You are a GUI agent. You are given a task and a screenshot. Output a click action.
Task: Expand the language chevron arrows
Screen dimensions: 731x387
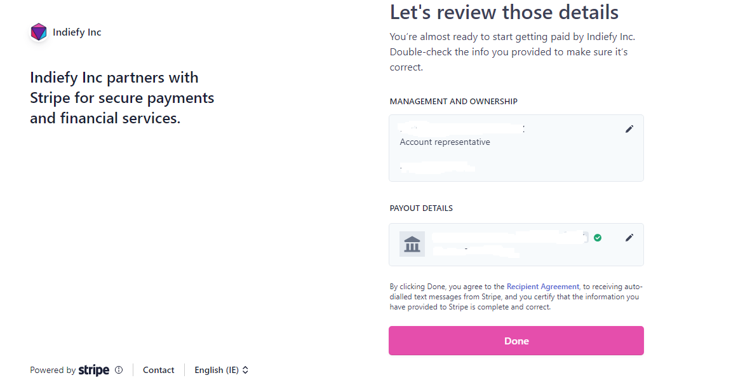pyautogui.click(x=245, y=370)
